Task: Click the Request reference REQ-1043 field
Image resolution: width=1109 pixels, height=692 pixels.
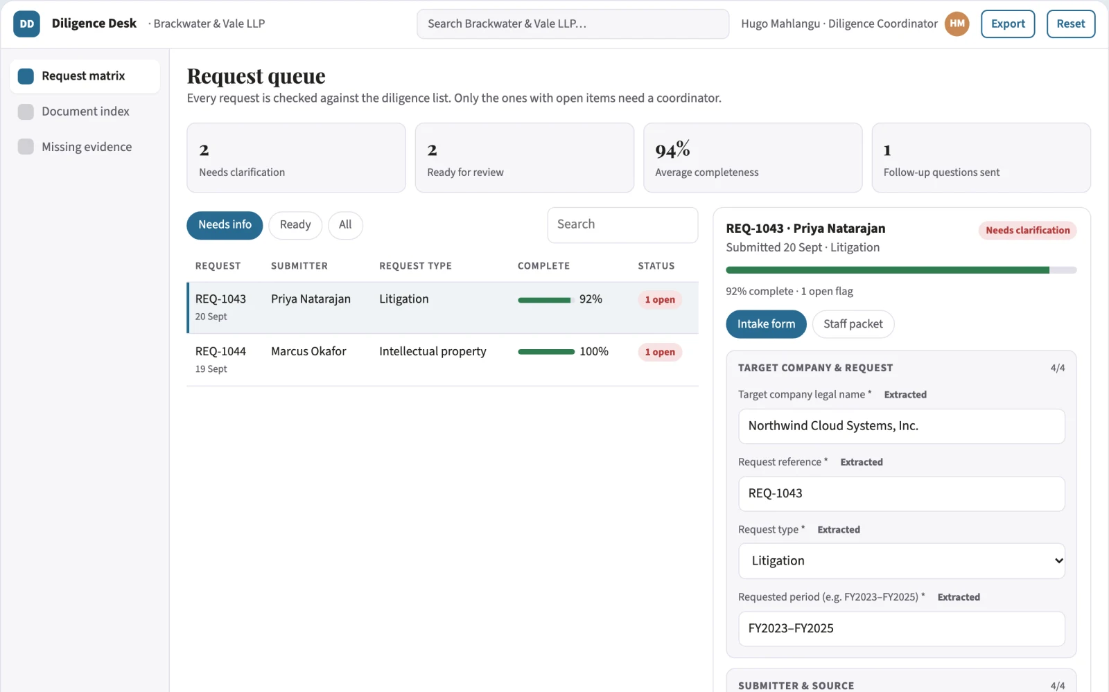Action: 901,494
